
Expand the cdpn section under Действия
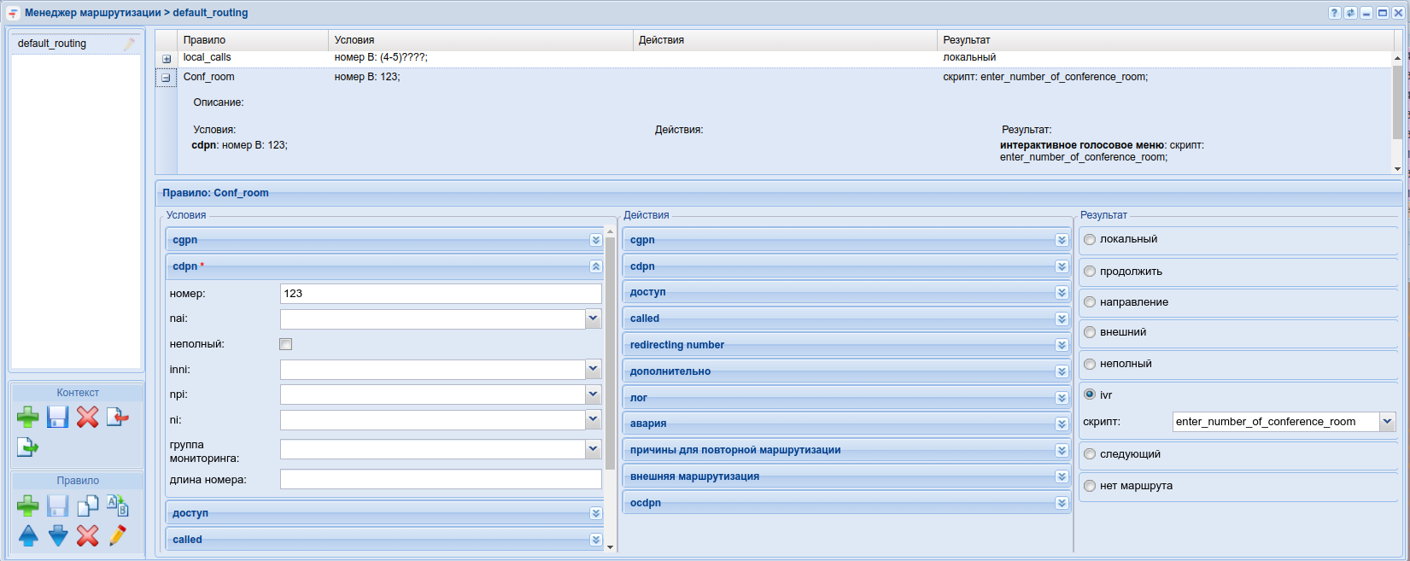tap(1062, 266)
